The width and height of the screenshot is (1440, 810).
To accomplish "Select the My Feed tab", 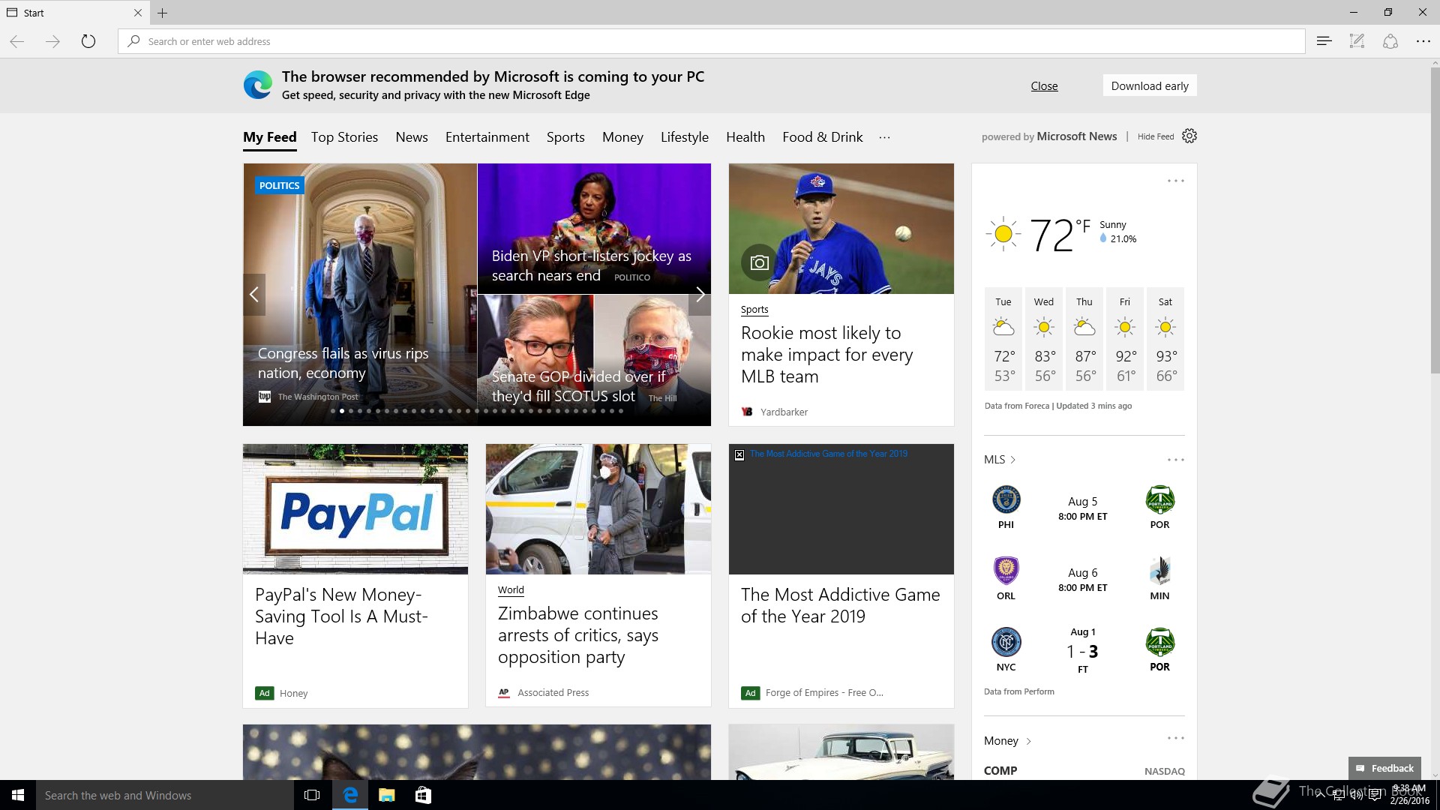I will pos(270,137).
